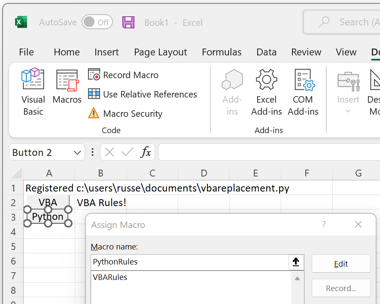Select cell A1 with Registered path
Screen dimensions: 380x304
(x=49, y=188)
